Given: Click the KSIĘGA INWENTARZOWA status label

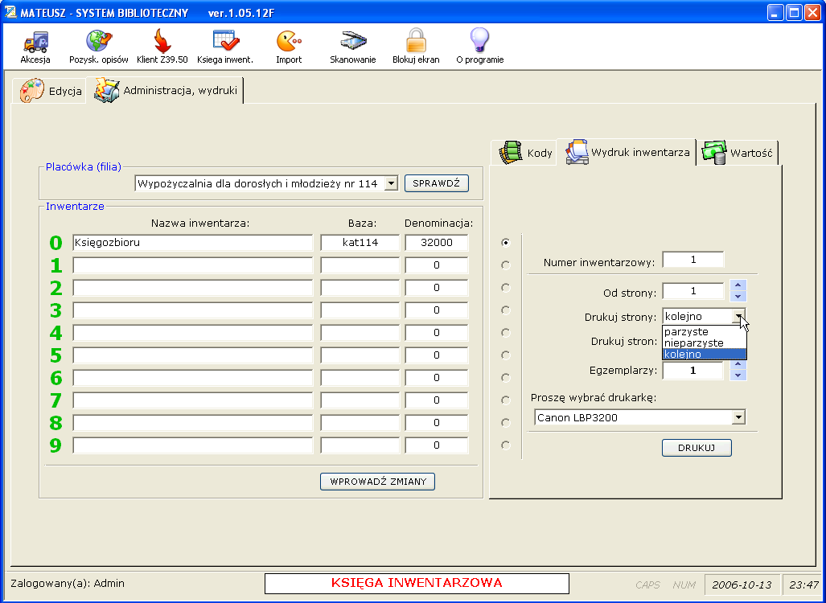Looking at the screenshot, I should click(417, 583).
